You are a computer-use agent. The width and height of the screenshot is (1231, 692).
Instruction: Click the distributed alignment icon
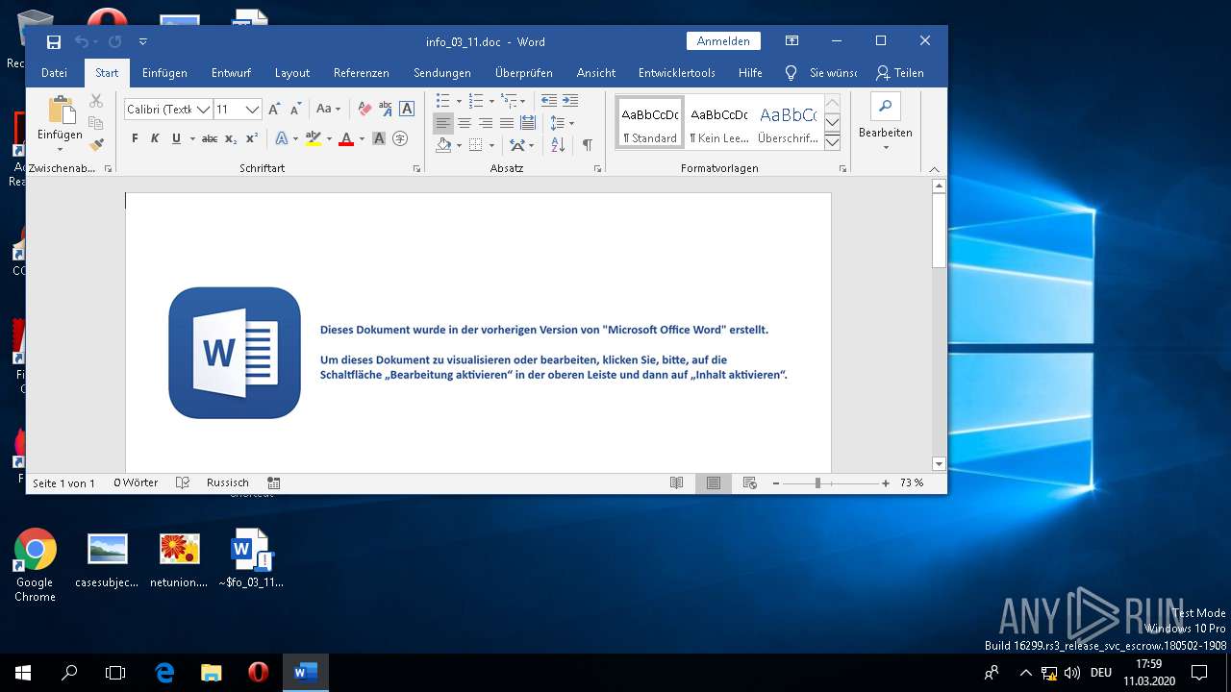(x=528, y=123)
